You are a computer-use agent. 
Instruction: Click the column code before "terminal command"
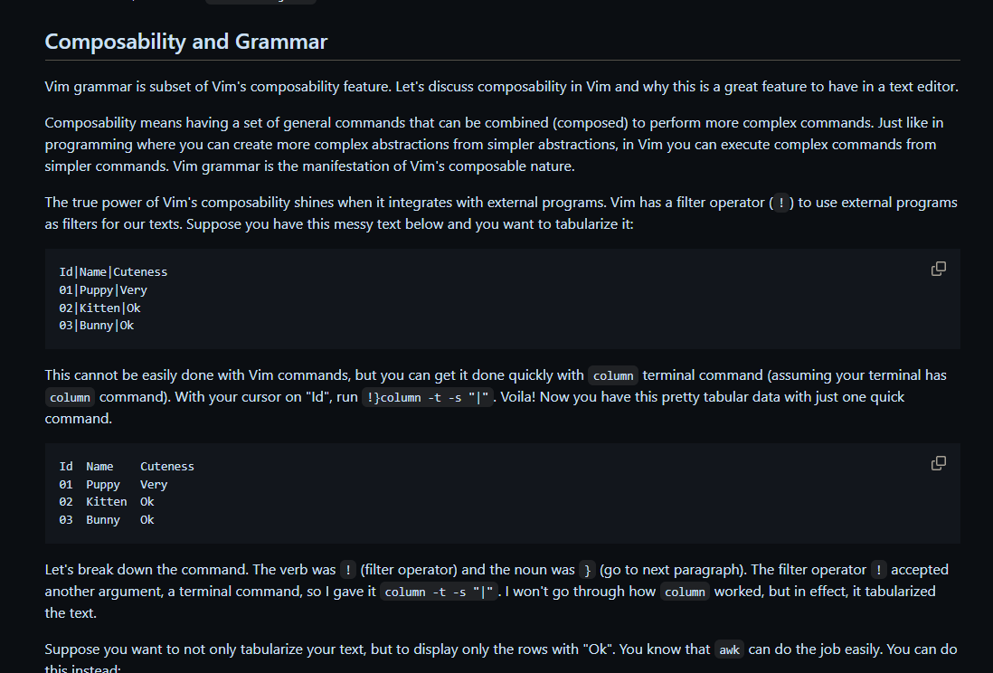click(613, 375)
